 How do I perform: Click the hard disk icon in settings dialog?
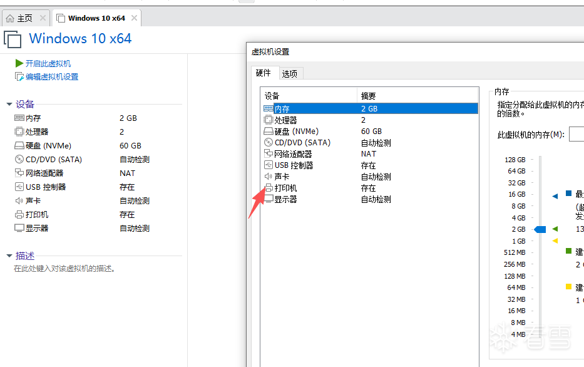pos(268,131)
